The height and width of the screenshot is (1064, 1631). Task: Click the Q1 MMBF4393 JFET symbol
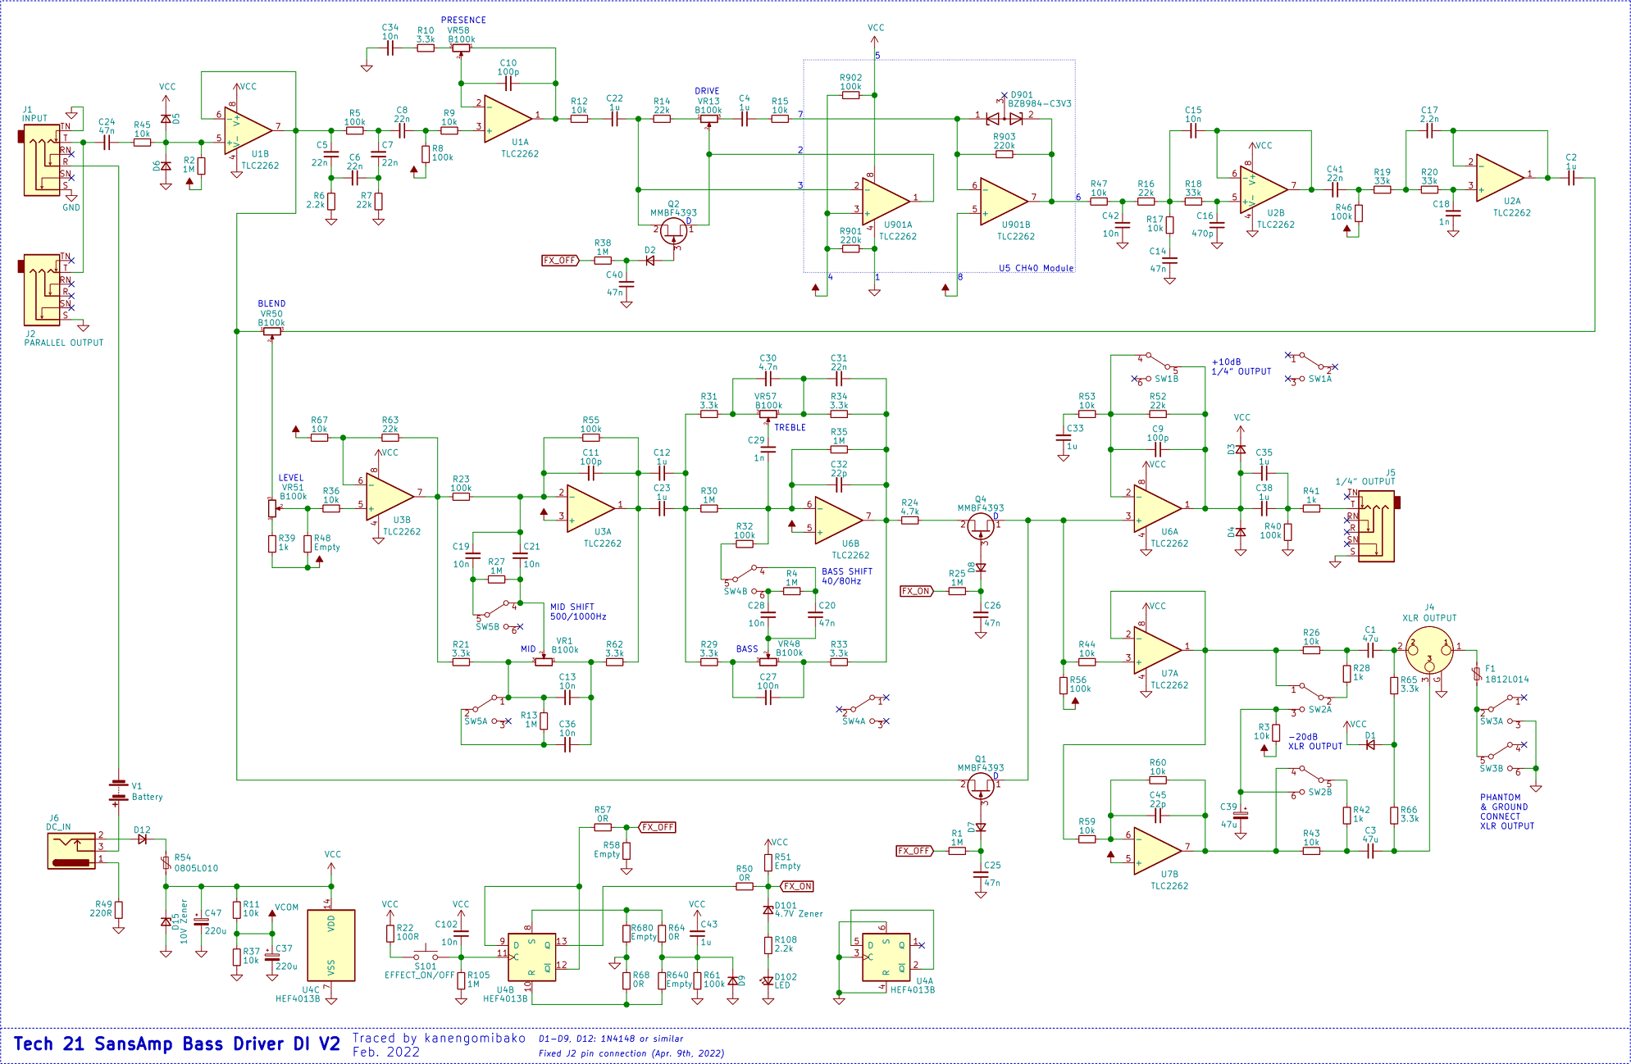[x=981, y=786]
